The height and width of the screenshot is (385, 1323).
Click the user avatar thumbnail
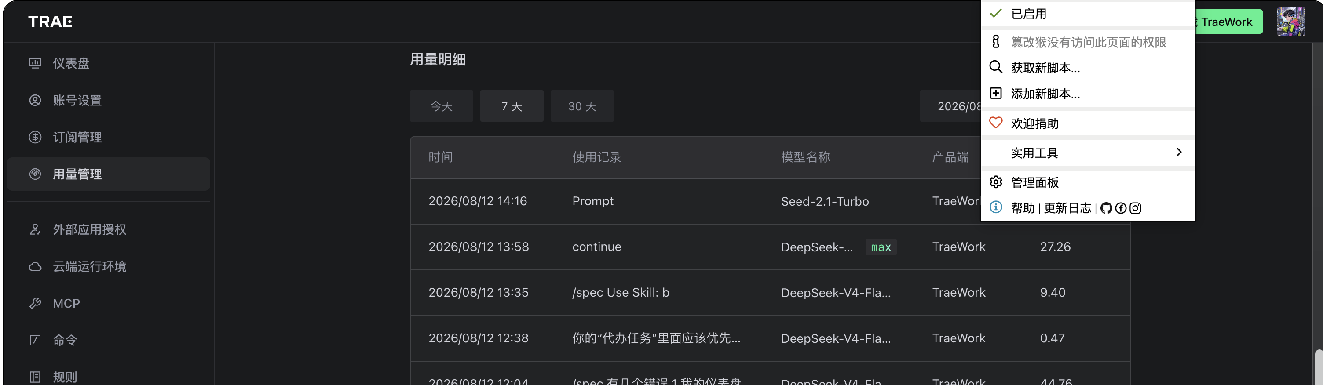point(1290,22)
